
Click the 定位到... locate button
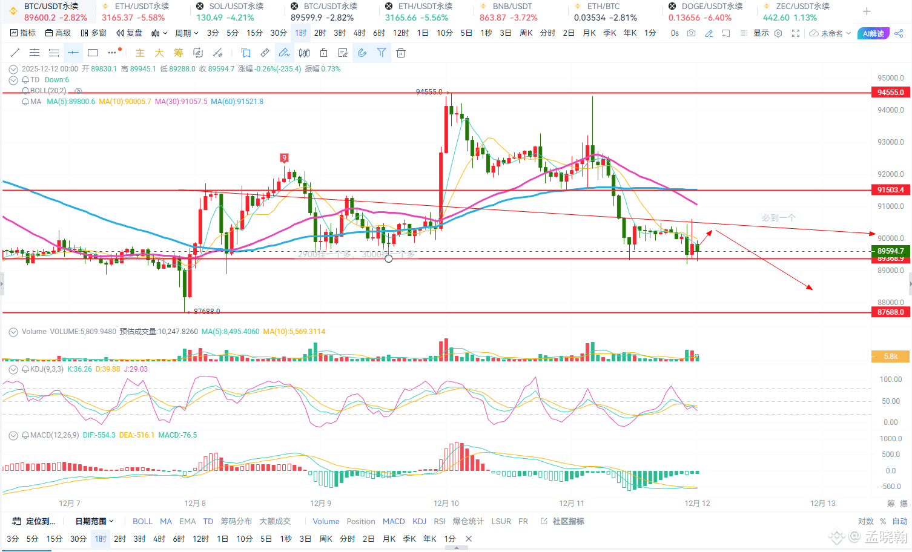tap(34, 521)
